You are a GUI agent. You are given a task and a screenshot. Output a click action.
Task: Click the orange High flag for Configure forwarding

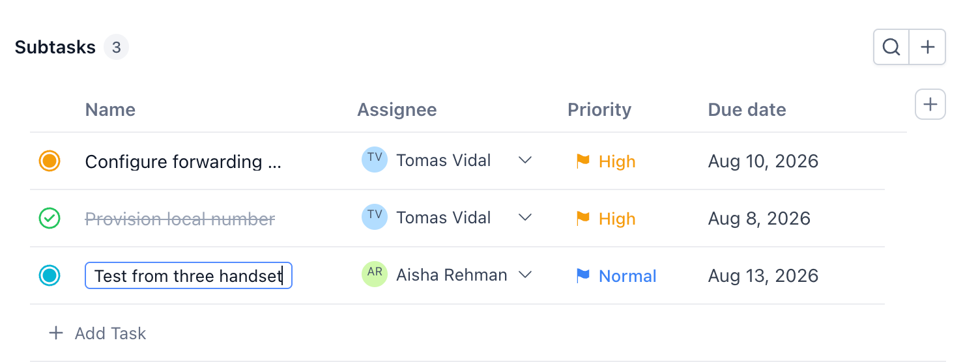pos(582,161)
